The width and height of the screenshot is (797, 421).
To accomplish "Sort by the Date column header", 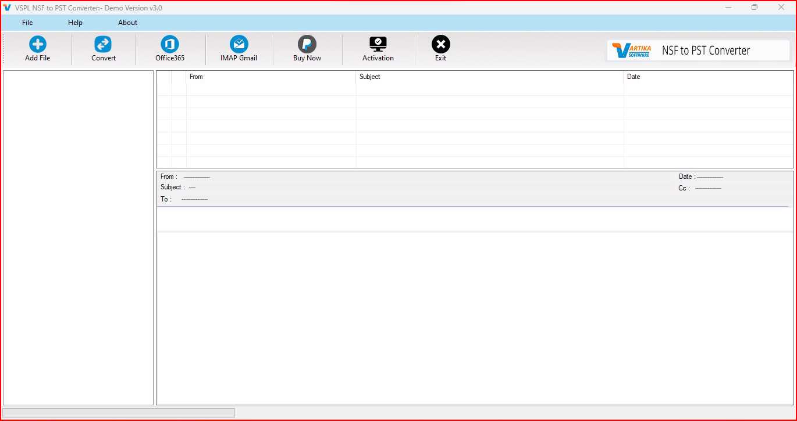I will pyautogui.click(x=708, y=77).
